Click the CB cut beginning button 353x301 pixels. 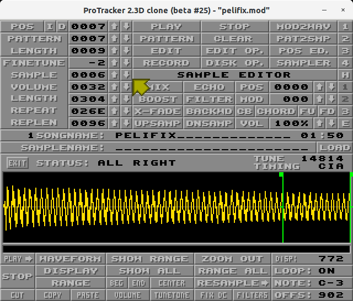[x=245, y=111]
